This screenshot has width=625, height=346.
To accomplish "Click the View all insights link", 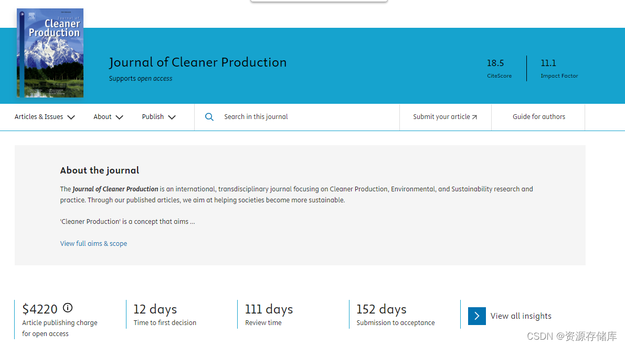I will 521,316.
